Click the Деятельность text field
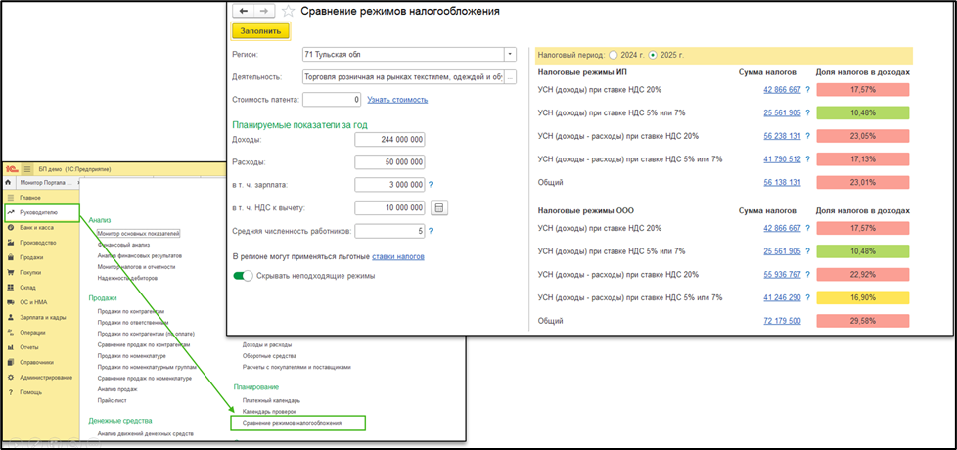This screenshot has height=450, width=957. [403, 77]
